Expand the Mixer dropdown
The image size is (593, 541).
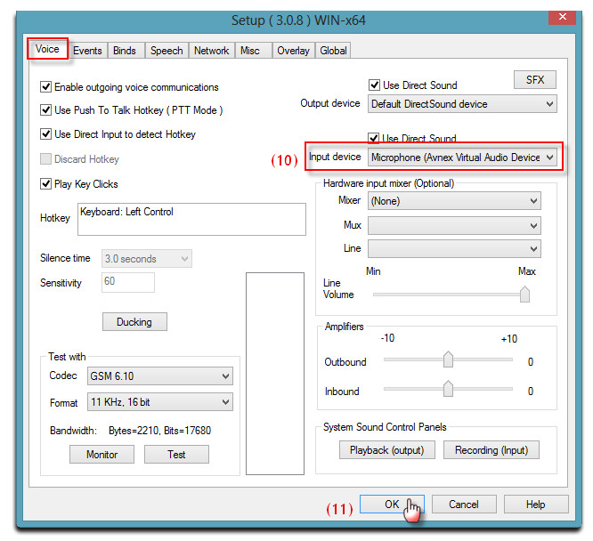(x=454, y=201)
